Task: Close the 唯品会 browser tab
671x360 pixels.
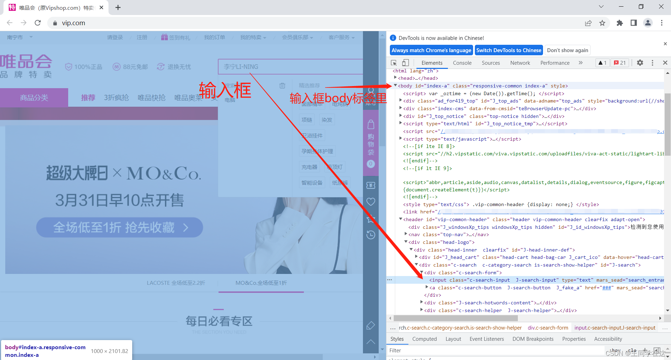Action: 101,7
